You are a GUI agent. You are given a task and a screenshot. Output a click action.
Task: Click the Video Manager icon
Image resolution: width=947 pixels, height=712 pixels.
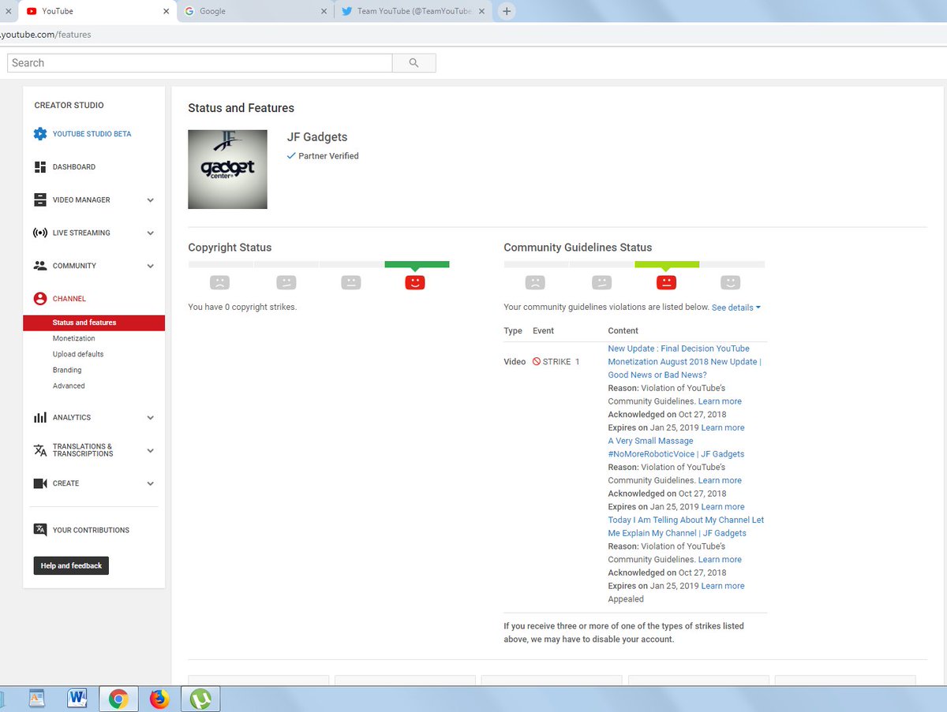pos(40,200)
